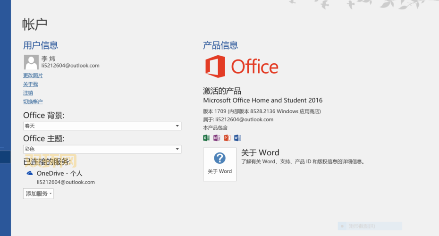This screenshot has width=439, height=236.
Task: Click the user name 李 炜
Action: click(49, 59)
